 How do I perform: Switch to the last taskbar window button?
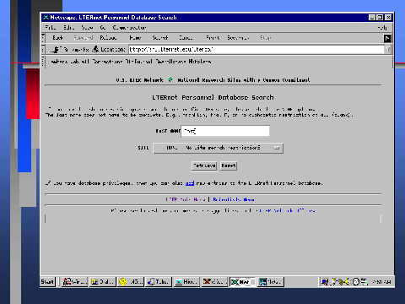pos(270,282)
